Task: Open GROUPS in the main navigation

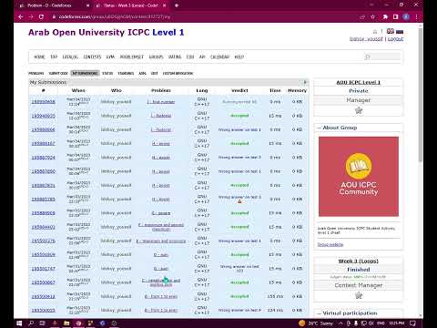Action: pyautogui.click(x=157, y=56)
